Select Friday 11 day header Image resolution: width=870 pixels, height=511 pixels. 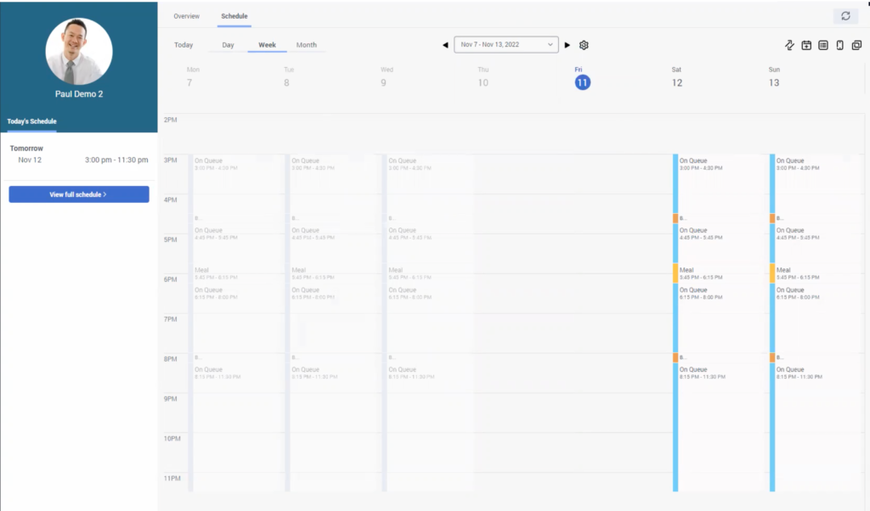click(x=582, y=78)
